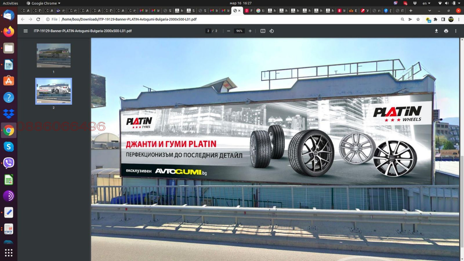Open Files manager in the dock
Screen dimensions: 464x261
(8, 48)
